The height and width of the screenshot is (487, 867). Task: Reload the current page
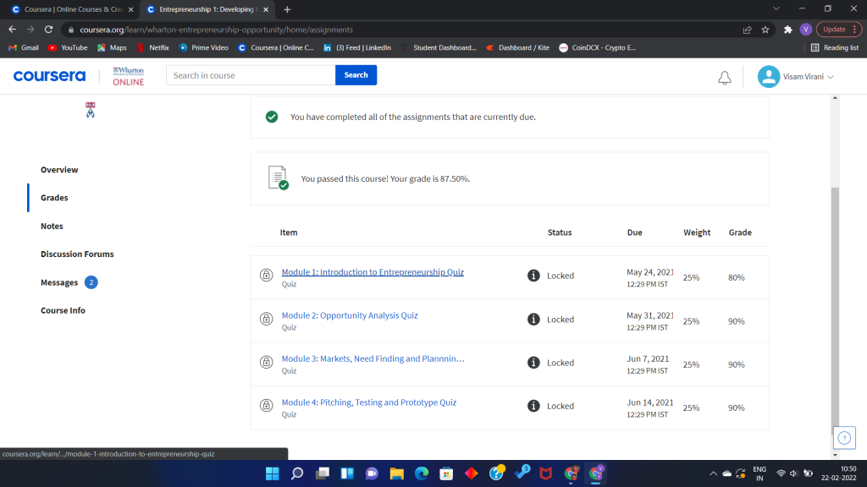click(x=48, y=30)
